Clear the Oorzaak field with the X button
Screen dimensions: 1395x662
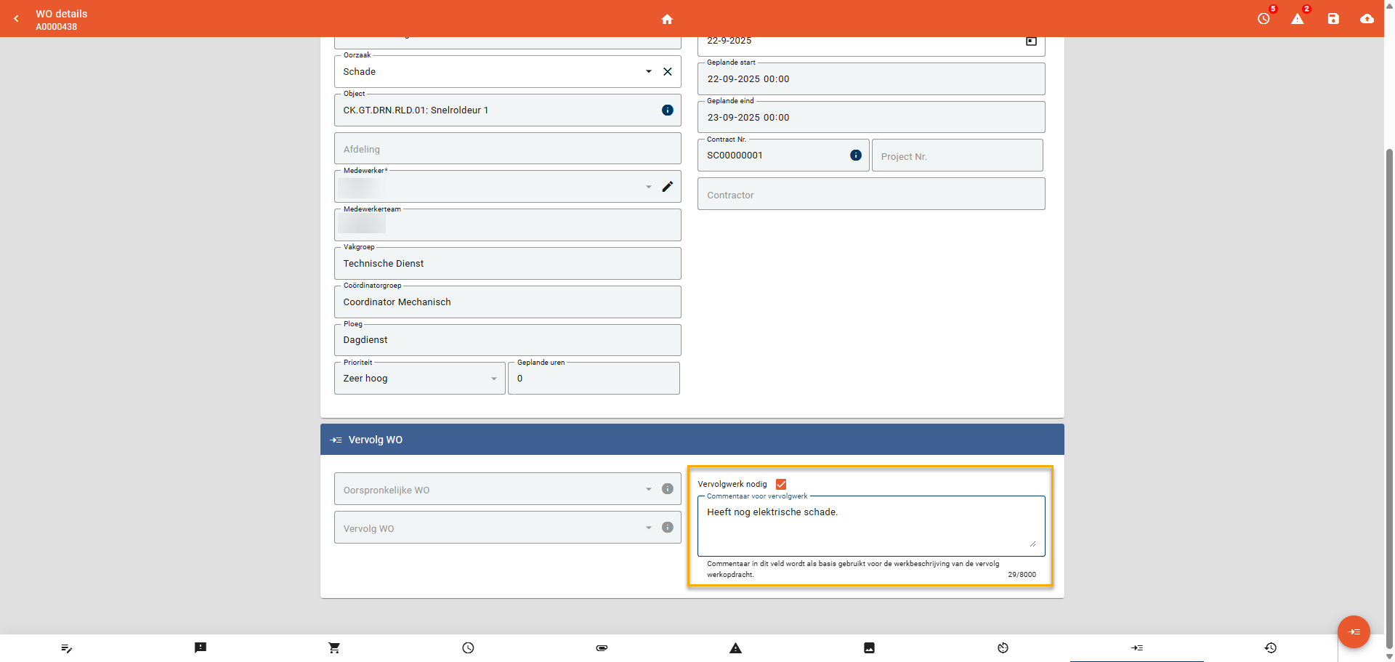[x=667, y=72]
